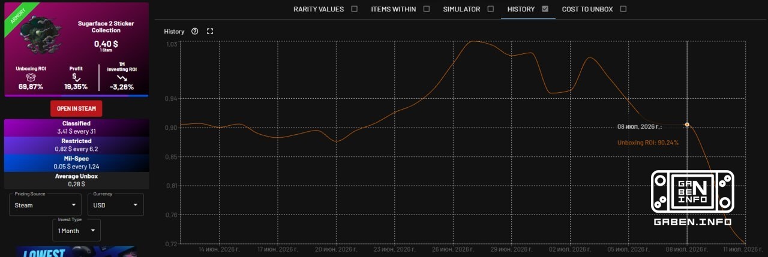Select the Rarity Values tab label

pos(319,9)
